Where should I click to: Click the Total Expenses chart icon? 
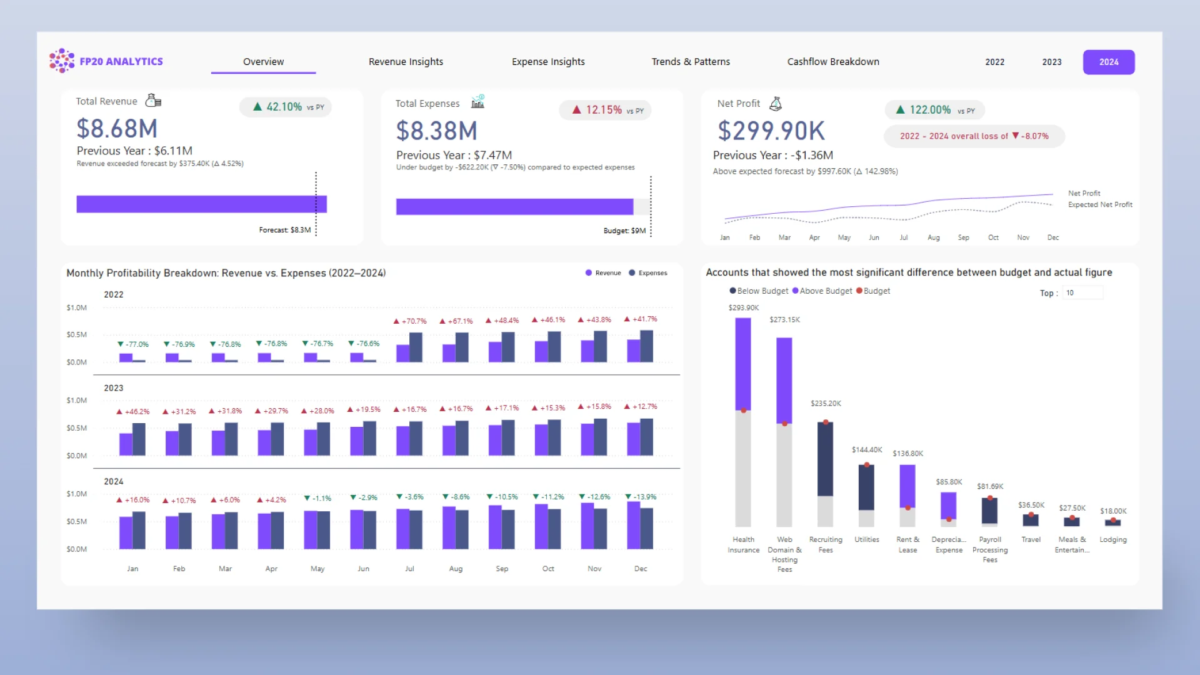pos(478,102)
